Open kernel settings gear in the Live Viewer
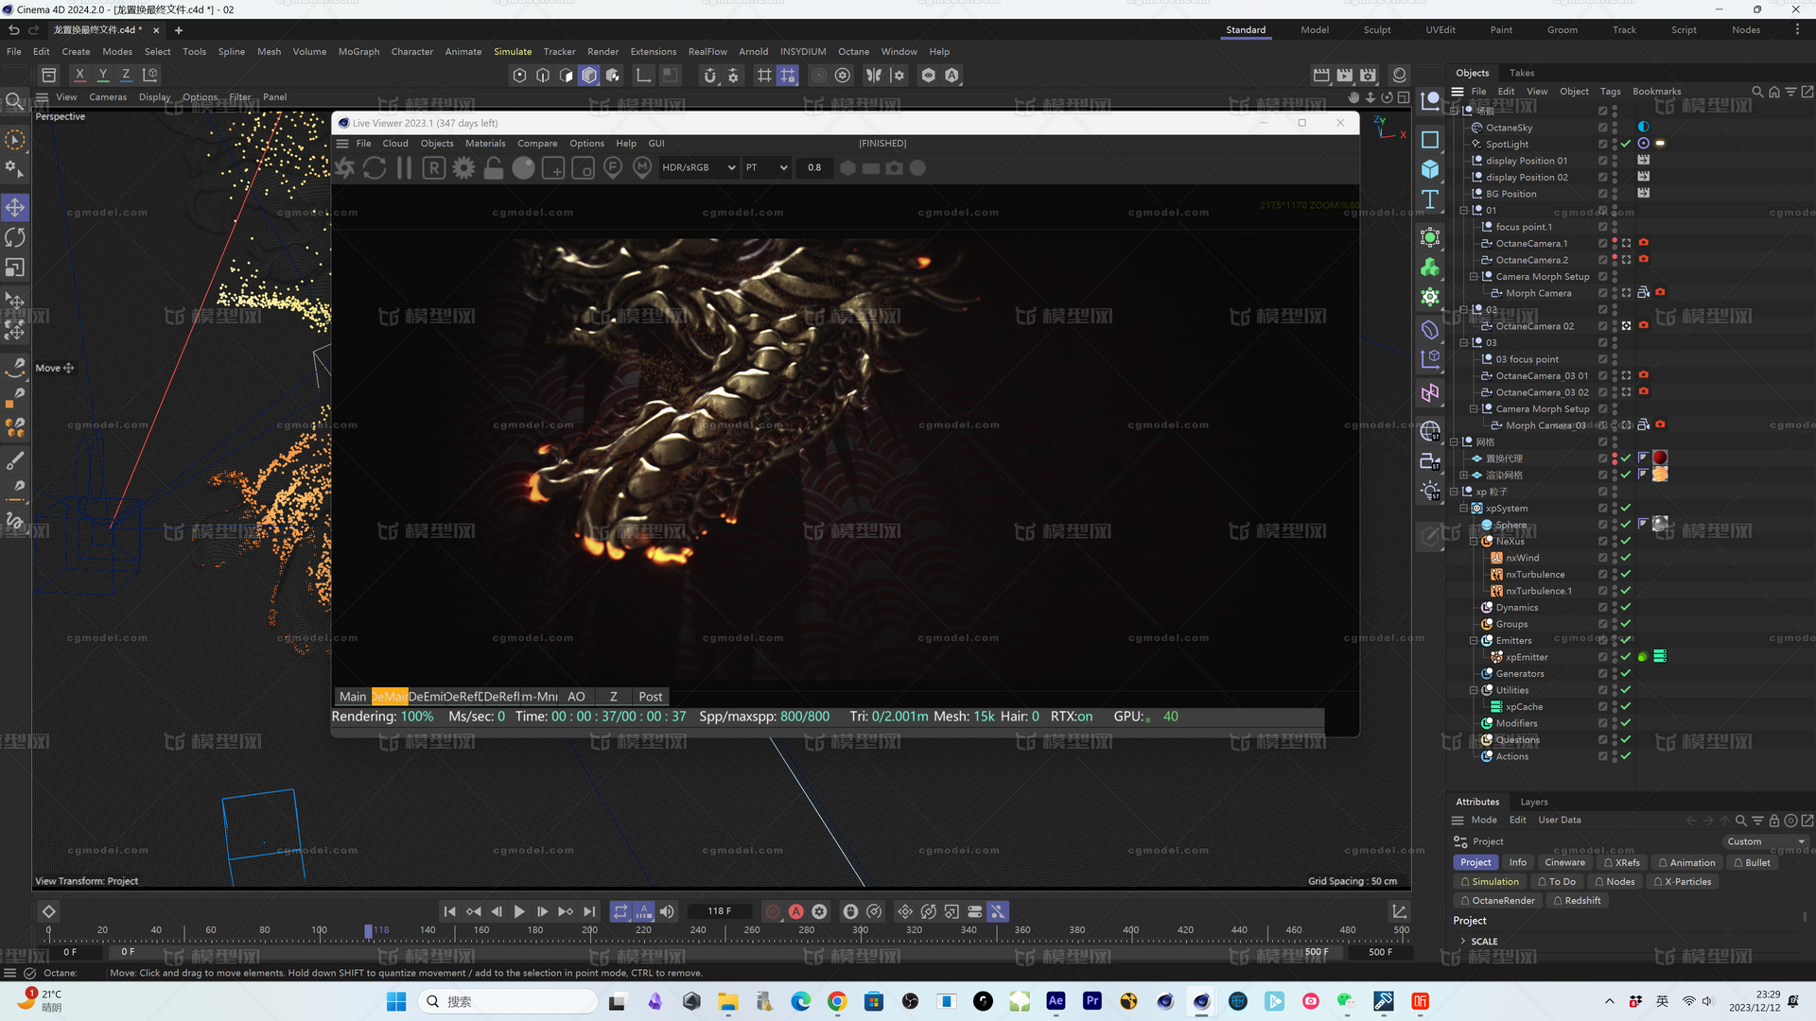Screen dimensions: 1816x1021 463,167
